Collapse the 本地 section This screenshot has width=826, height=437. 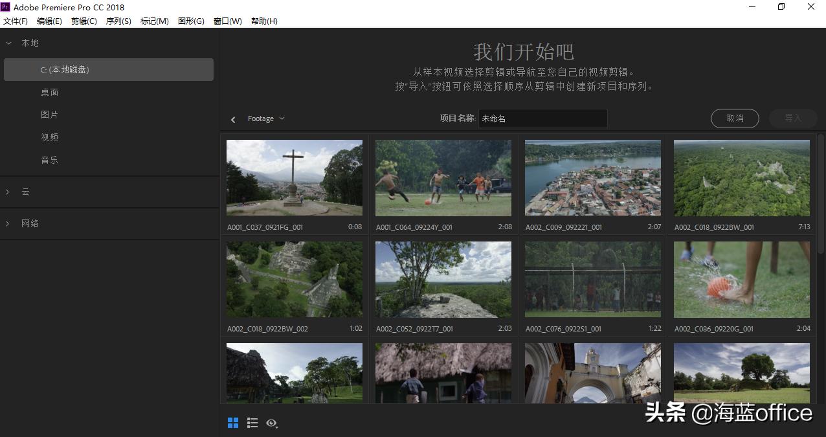click(x=9, y=43)
